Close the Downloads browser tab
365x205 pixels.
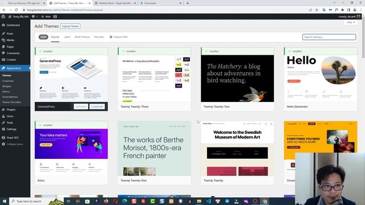point(180,3)
